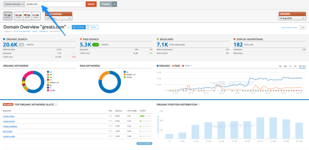Open the the greats keyword link
Viewport: 309px width, 150px height.
8,131
